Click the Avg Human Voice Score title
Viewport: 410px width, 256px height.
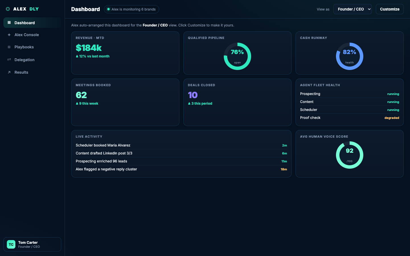click(x=324, y=137)
